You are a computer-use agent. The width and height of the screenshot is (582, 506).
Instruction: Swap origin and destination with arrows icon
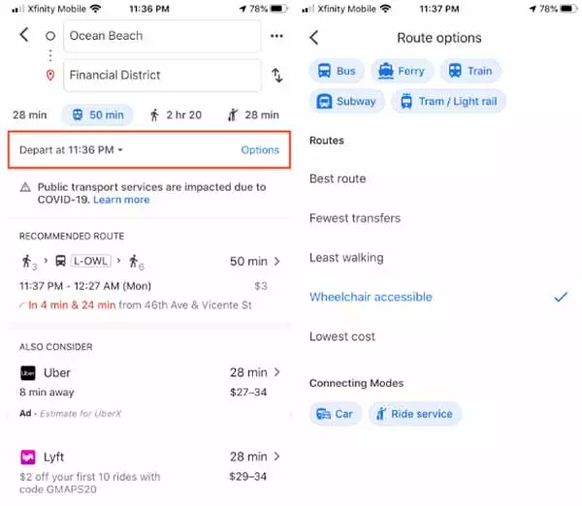tap(276, 76)
